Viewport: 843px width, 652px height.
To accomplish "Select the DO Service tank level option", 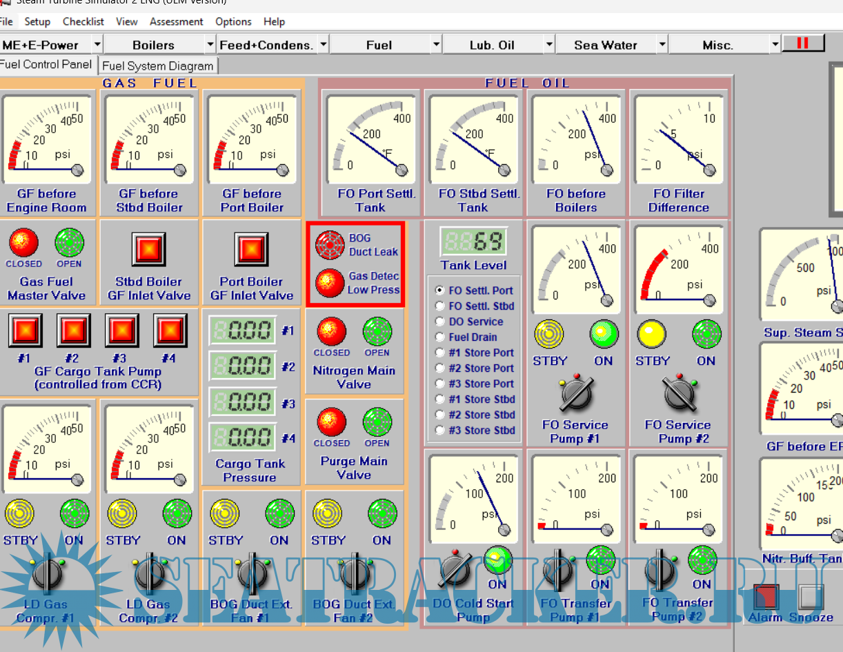I will 439,322.
